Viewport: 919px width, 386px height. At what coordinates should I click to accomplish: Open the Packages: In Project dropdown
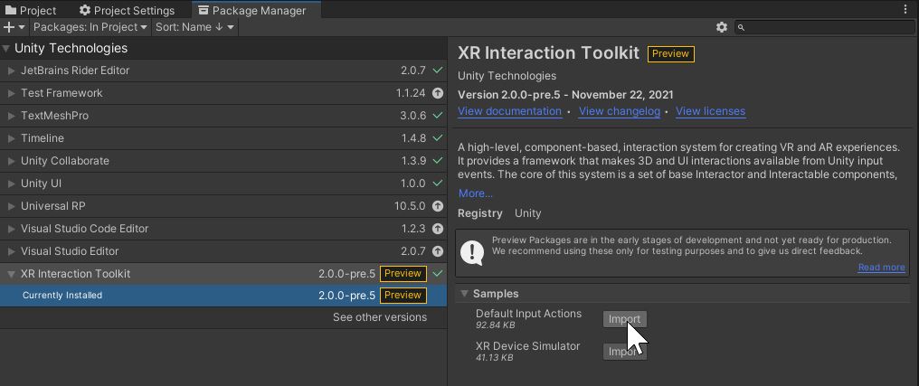click(x=90, y=27)
